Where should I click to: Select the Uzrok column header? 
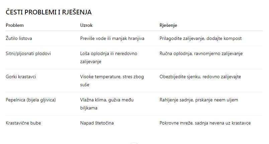86,25
